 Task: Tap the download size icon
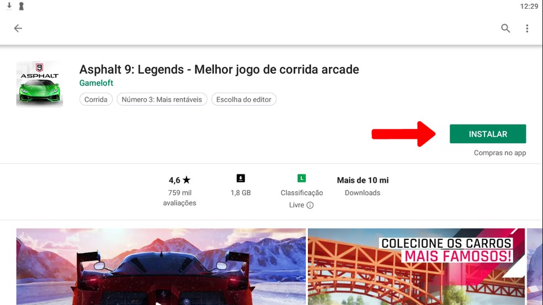(241, 178)
